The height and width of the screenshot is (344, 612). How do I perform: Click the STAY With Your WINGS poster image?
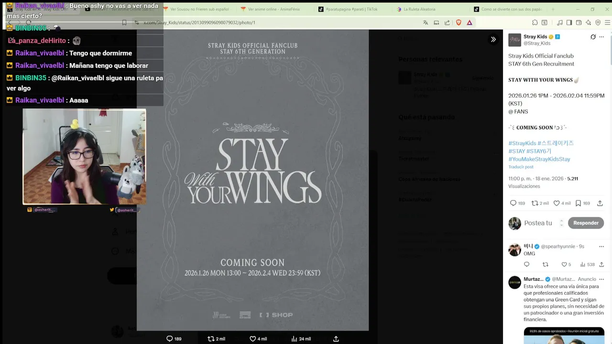point(252,180)
